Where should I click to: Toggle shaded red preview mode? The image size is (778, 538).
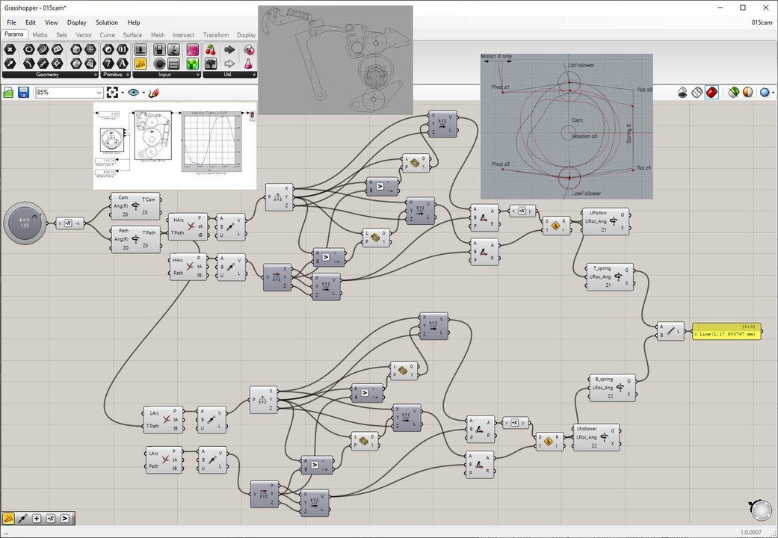(x=711, y=93)
